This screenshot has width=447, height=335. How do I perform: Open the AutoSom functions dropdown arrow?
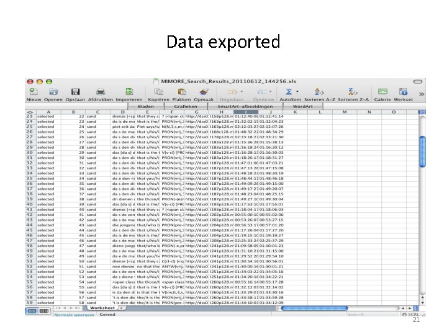point(297,92)
